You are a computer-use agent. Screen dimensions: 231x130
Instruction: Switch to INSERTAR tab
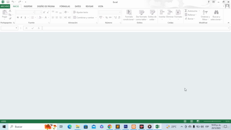[x=28, y=6]
